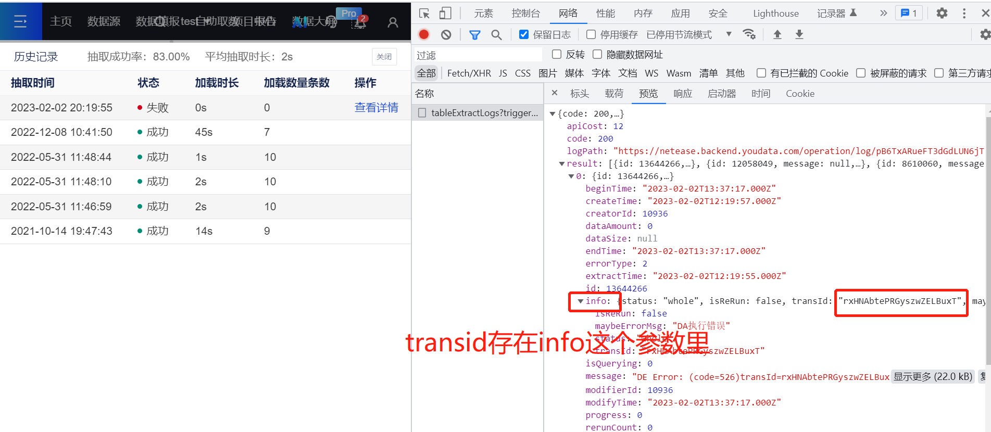Viewport: 991px width, 432px height.
Task: Collapse result item 0 node
Action: coord(571,176)
